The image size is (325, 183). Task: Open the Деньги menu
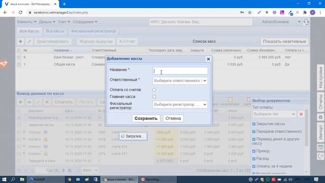[47, 22]
